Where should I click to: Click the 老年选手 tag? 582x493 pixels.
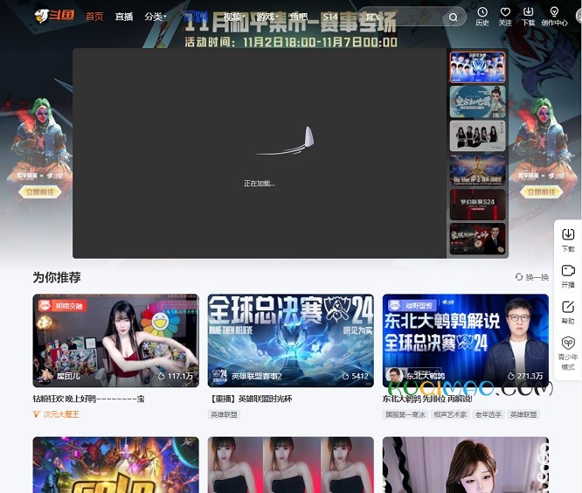point(488,414)
